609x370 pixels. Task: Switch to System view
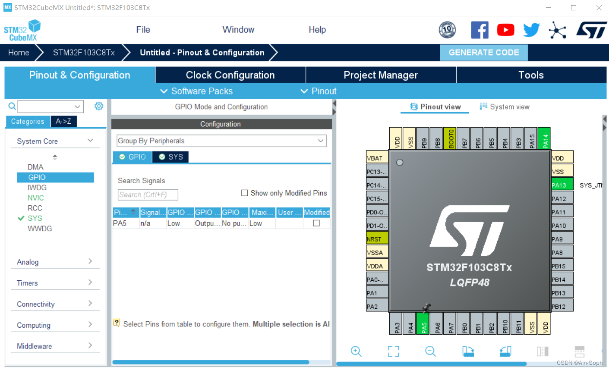pos(505,107)
